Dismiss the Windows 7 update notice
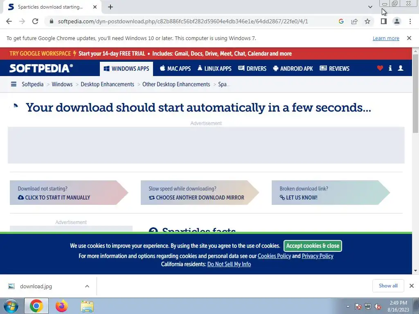 (x=409, y=38)
